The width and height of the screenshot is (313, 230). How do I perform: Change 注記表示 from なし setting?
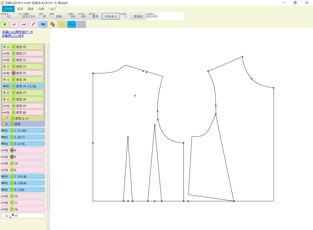click(x=9, y=16)
